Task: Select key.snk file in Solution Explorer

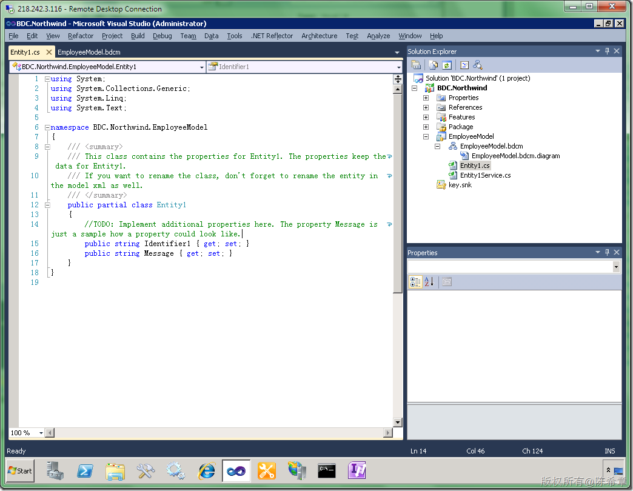Action: pos(460,185)
